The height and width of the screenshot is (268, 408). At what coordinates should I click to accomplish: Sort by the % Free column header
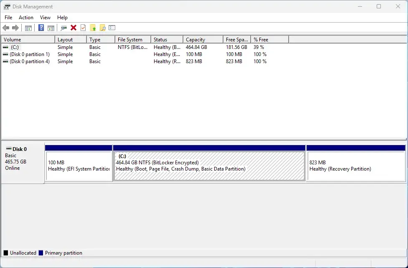coord(270,40)
